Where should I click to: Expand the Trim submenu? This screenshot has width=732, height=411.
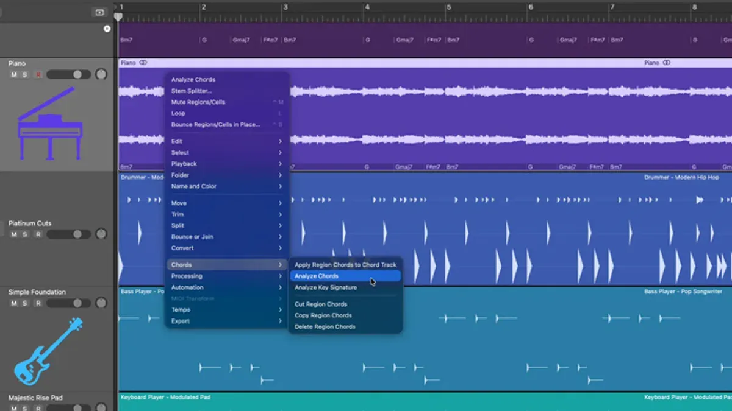227,214
